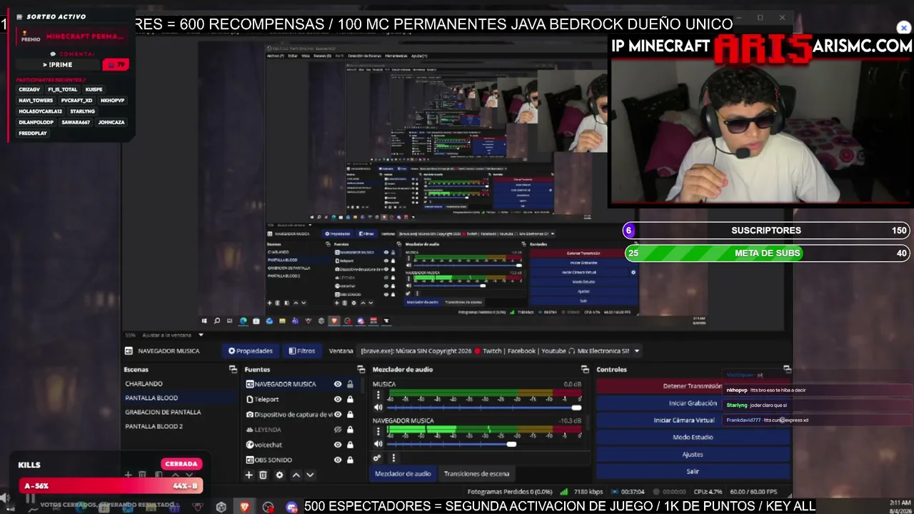Expand the Ventana brave.exe window dropdown
Screen dimensions: 914x514
[636, 351]
